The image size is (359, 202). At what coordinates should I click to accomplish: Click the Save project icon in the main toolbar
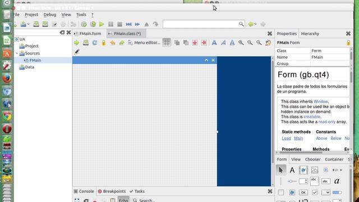pyautogui.click(x=36, y=24)
